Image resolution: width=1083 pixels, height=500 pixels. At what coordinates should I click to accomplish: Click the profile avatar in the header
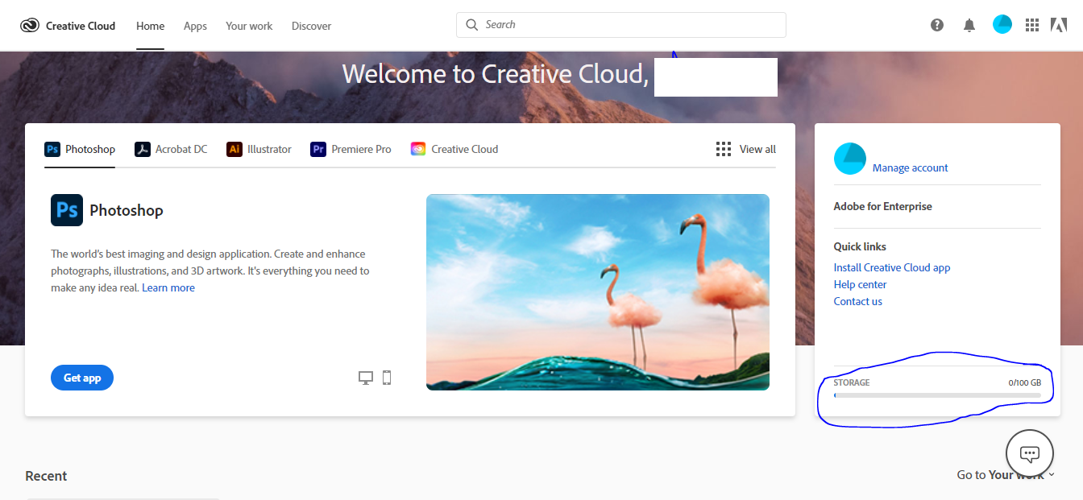click(x=1002, y=24)
